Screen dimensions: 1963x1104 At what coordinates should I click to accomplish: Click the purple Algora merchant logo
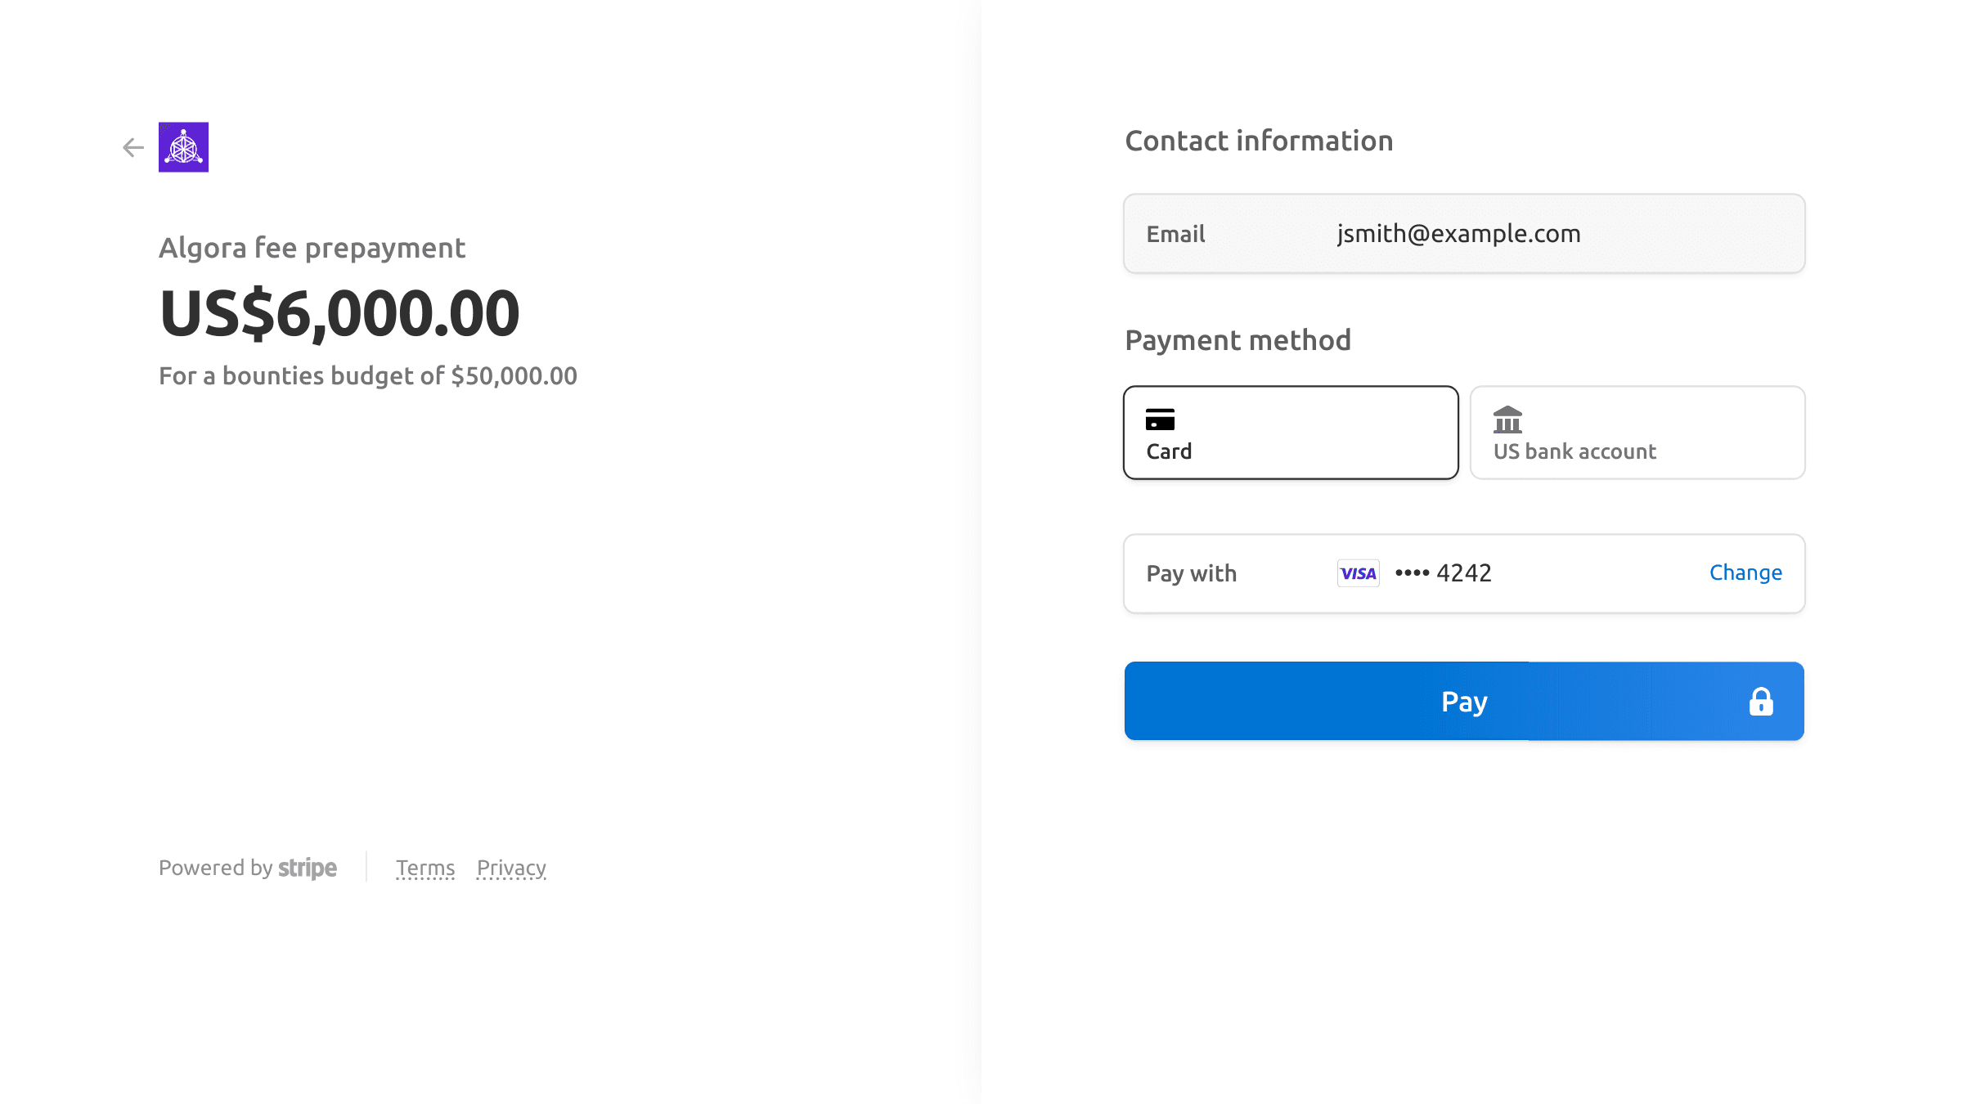click(183, 147)
